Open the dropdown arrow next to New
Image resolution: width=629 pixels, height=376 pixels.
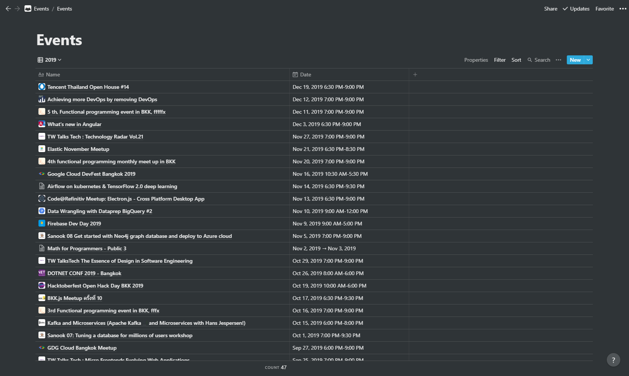point(588,60)
